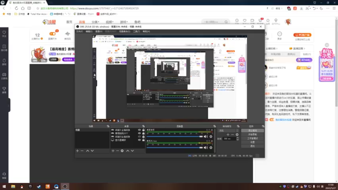Remove selected scene with minus icon
Image resolution: width=338 pixels, height=190 pixels.
[x=82, y=151]
